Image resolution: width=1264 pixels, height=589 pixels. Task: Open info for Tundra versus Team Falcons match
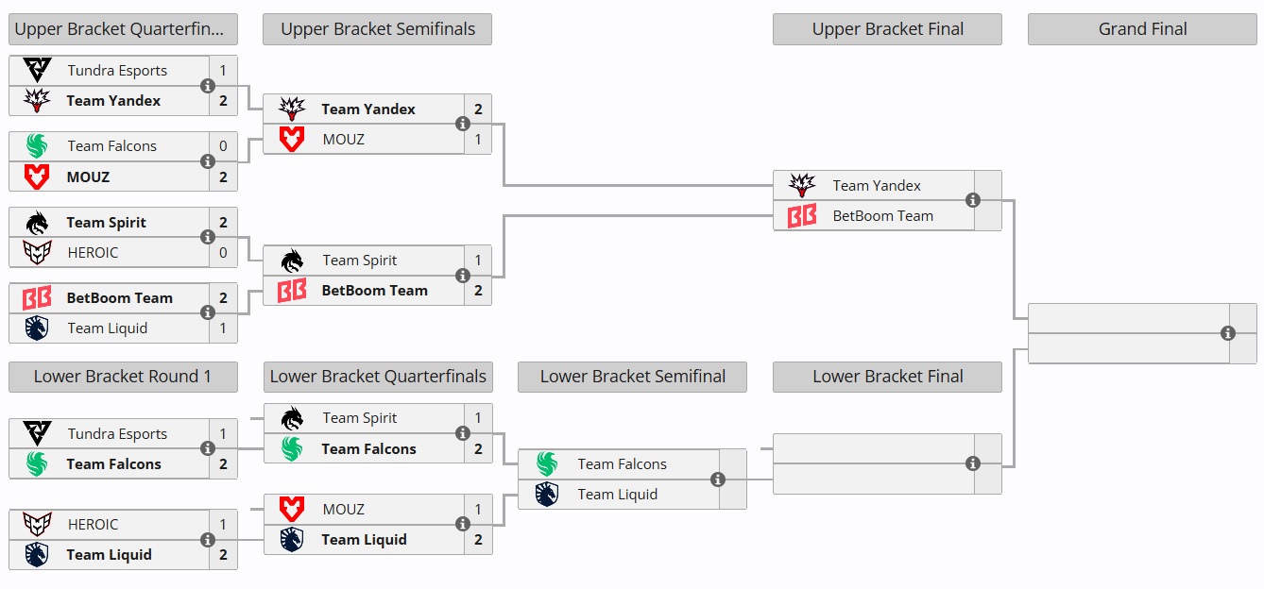click(207, 448)
